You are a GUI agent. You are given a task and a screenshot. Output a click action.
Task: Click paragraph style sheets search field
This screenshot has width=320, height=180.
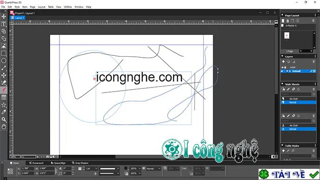[x=296, y=94]
